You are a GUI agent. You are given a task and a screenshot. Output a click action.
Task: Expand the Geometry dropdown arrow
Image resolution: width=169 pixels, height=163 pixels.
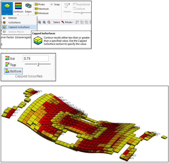coord(7,14)
